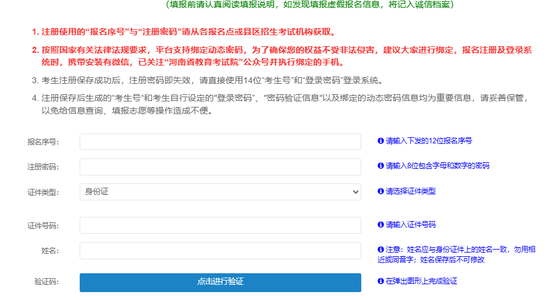Image resolution: width=548 pixels, height=300 pixels.
Task: Click the 注册密码 label
Action: click(43, 167)
